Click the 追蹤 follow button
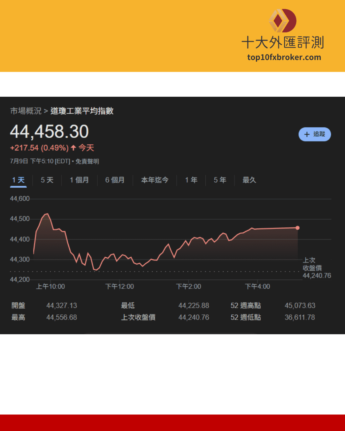 coord(315,134)
